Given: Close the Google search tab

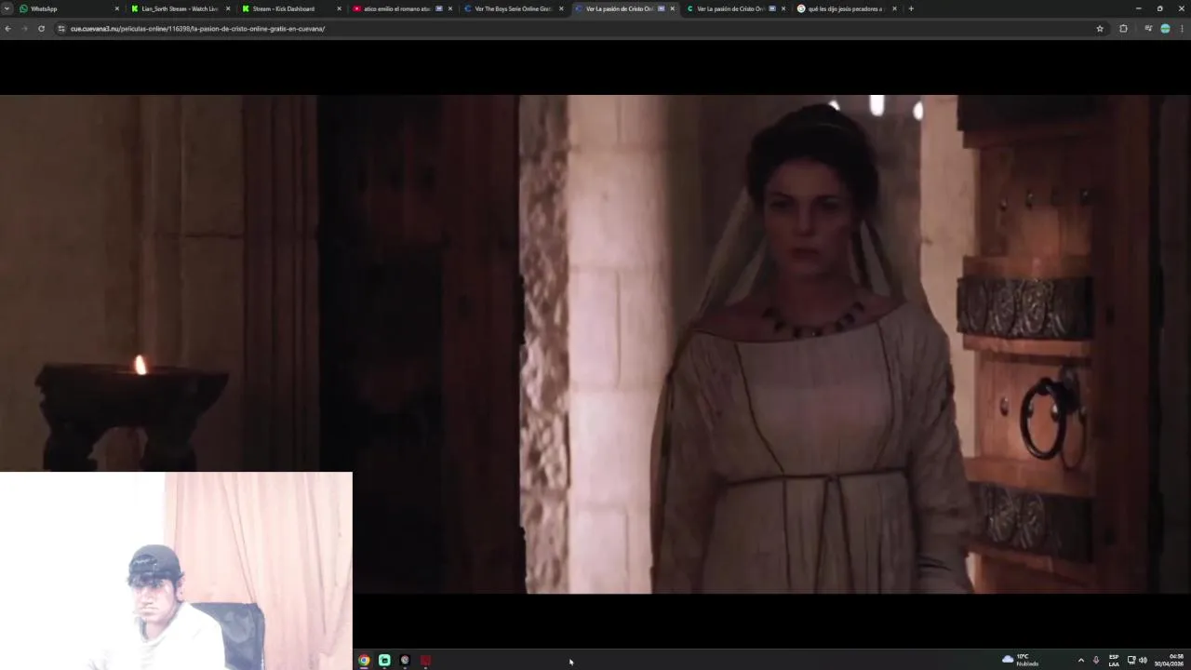Looking at the screenshot, I should click(894, 8).
